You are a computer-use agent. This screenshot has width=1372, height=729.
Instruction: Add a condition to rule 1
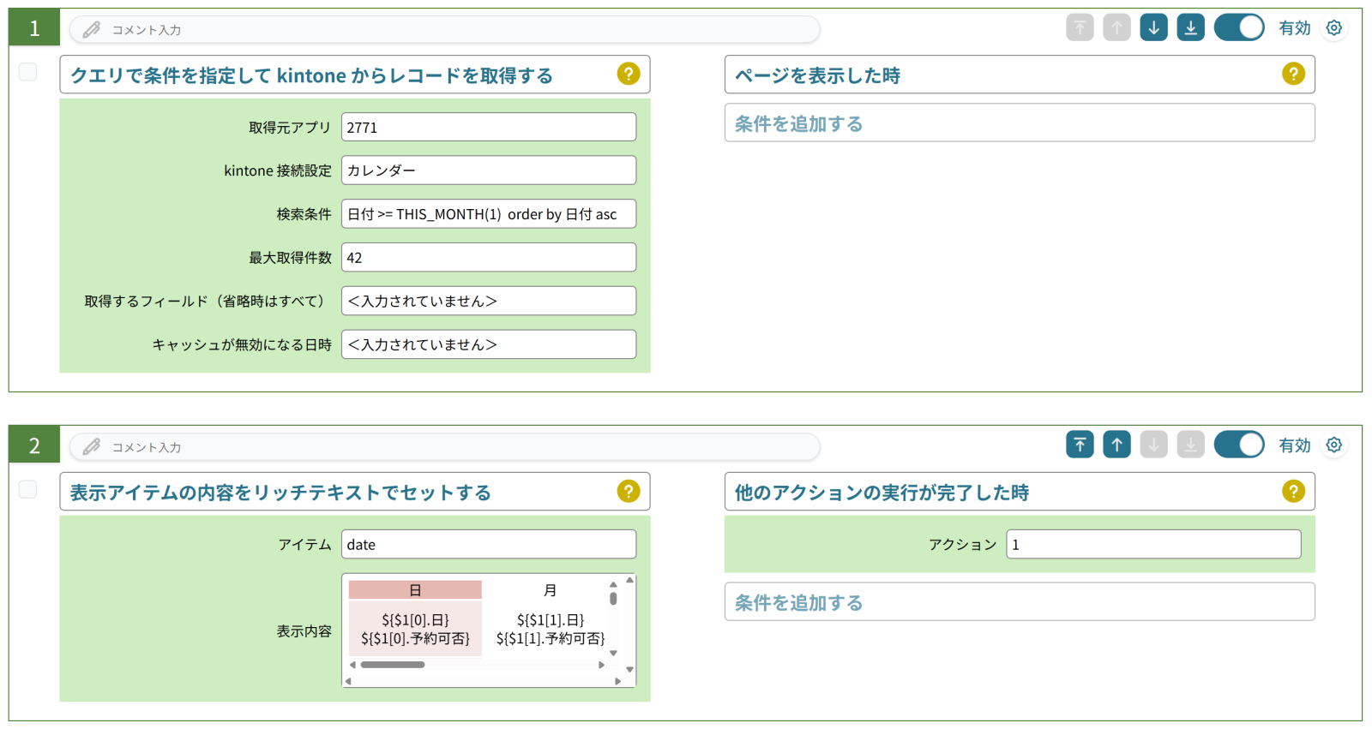[x=1019, y=123]
